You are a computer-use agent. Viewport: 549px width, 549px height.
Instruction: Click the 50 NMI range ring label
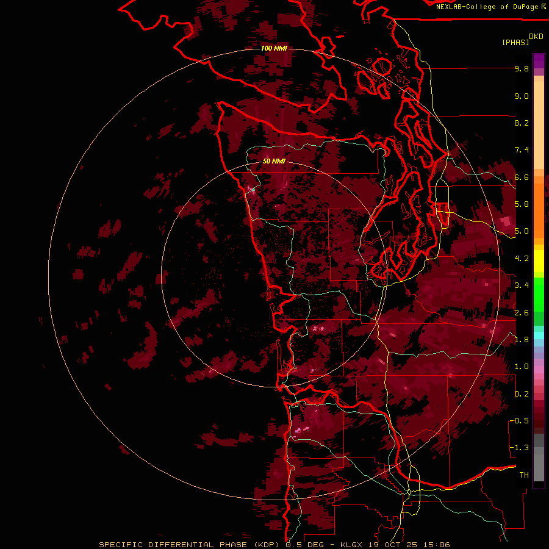274,162
